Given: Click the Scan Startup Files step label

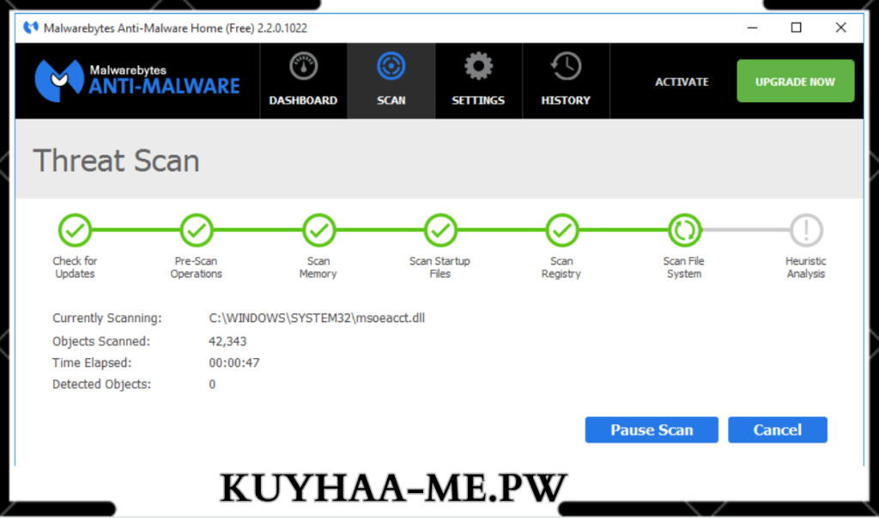Looking at the screenshot, I should [x=440, y=268].
